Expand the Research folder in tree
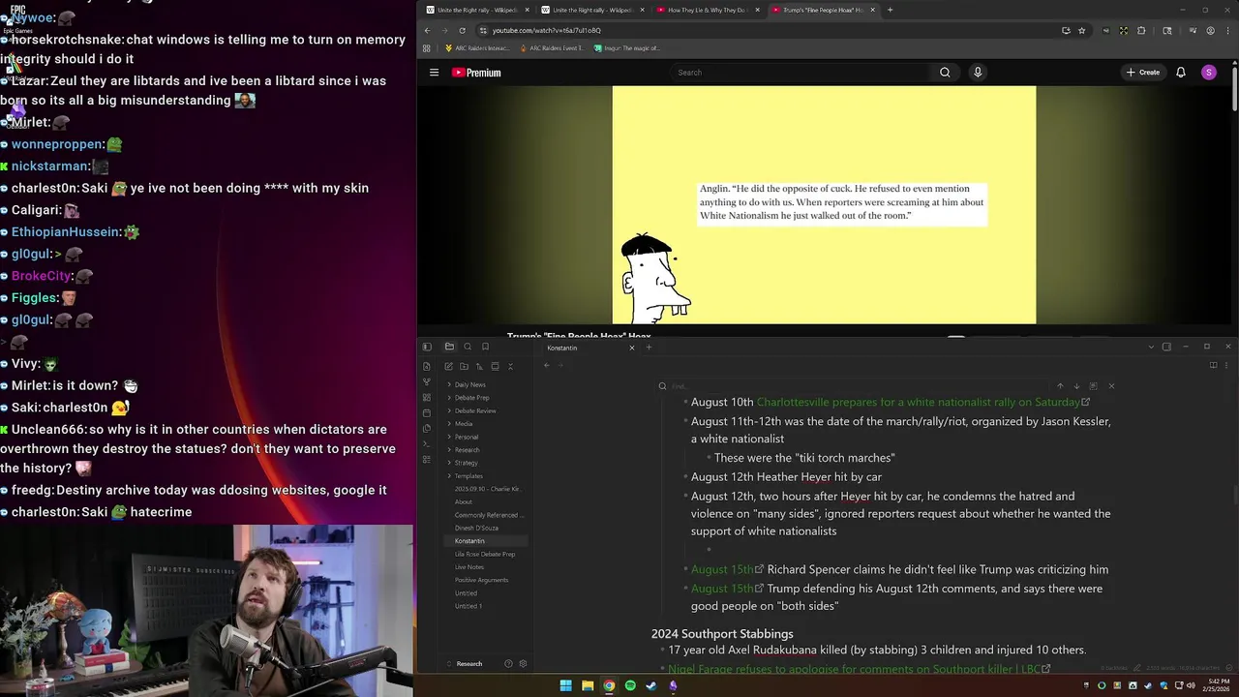 467,450
